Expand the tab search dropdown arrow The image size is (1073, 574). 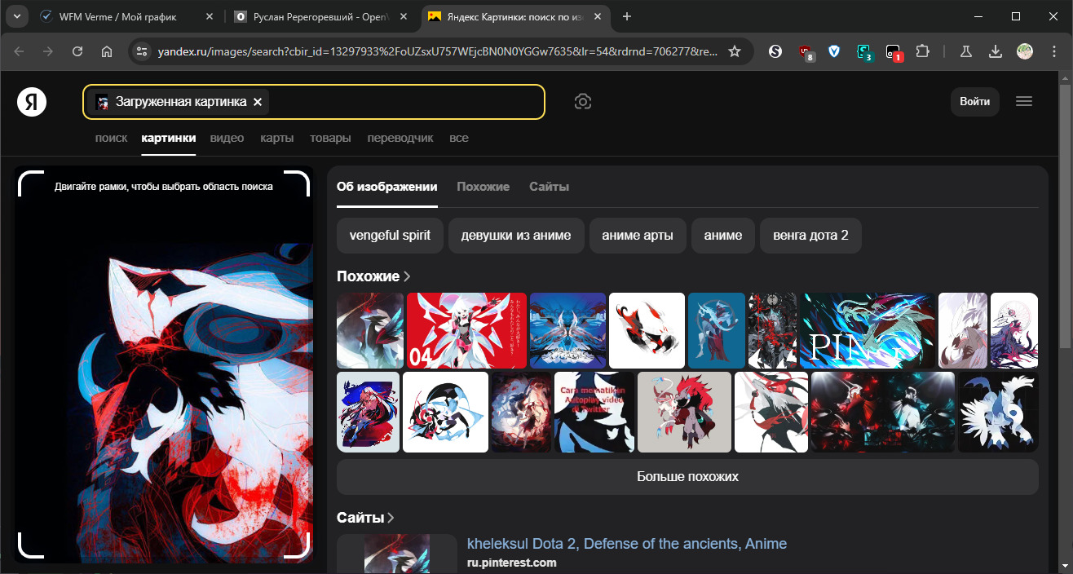(x=16, y=16)
